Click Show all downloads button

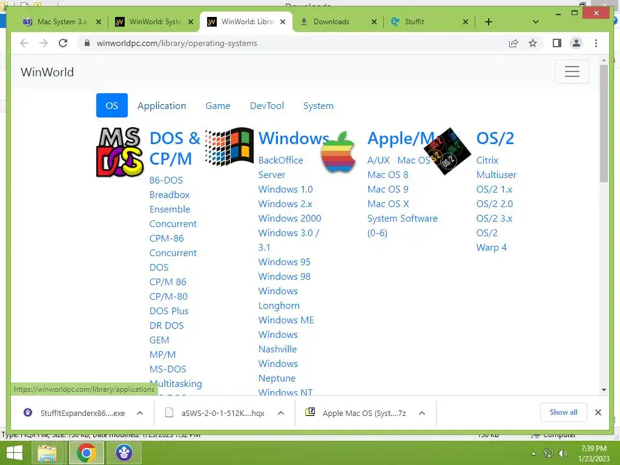tap(563, 412)
